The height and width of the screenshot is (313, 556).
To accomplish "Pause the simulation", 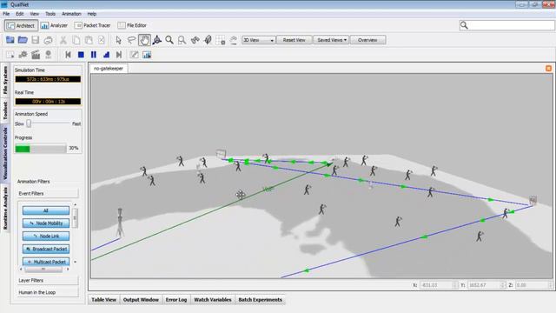I will tap(94, 55).
